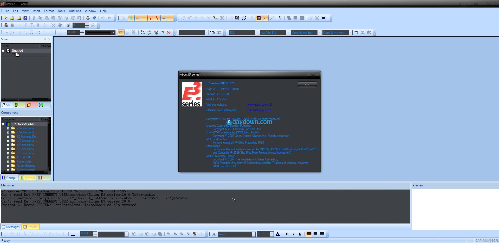Click the Bold 'B' icon
Viewport: 499px width, 243px height.
point(287,234)
